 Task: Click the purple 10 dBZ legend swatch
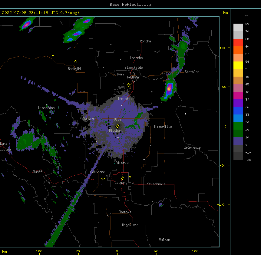tap(238, 141)
